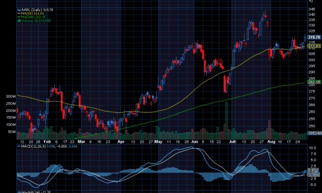Click the '100M' volume axis label
The width and height of the screenshot is (322, 193).
[11, 125]
